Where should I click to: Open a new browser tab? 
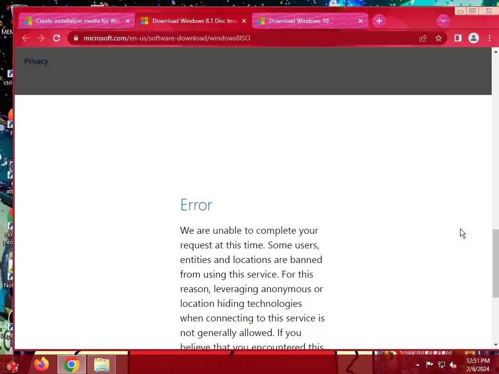[x=379, y=21]
